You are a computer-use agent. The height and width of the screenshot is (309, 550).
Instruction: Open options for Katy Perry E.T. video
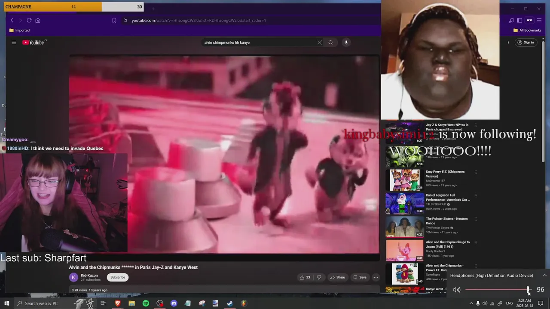pos(476,172)
